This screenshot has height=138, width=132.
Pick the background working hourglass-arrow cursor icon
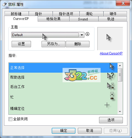point(111,86)
